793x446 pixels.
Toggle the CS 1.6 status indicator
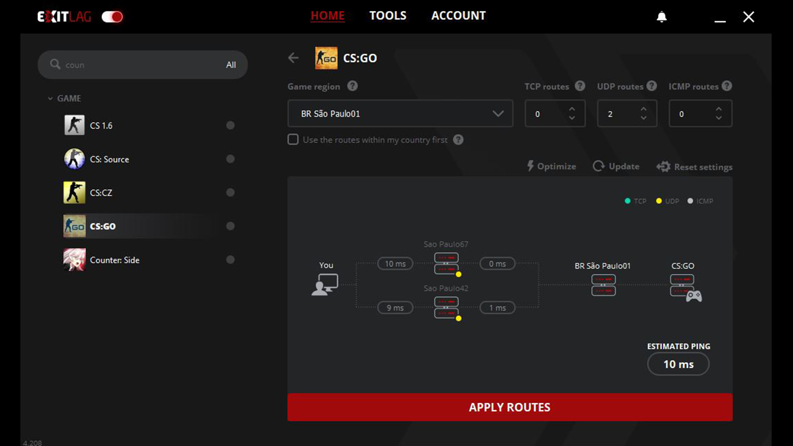point(230,125)
